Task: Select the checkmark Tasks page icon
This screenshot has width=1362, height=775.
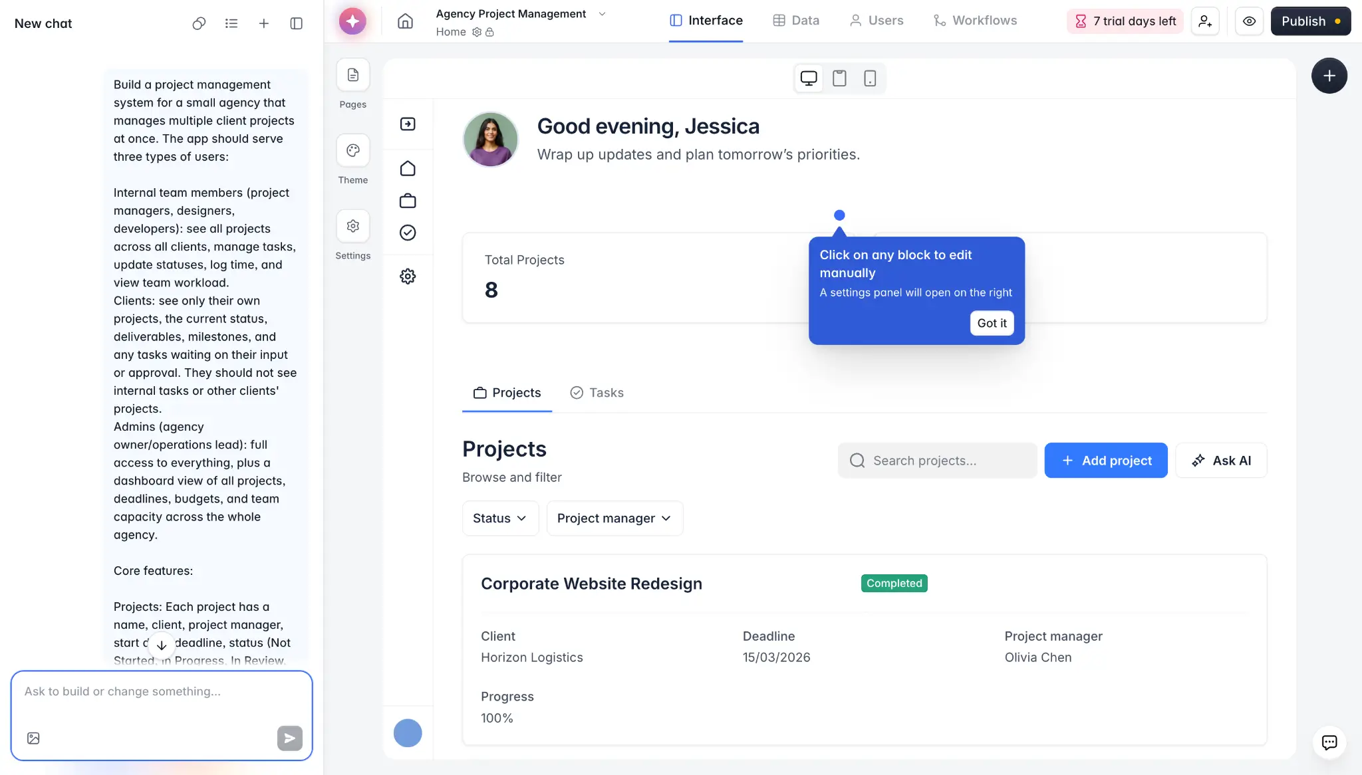Action: pos(408,233)
